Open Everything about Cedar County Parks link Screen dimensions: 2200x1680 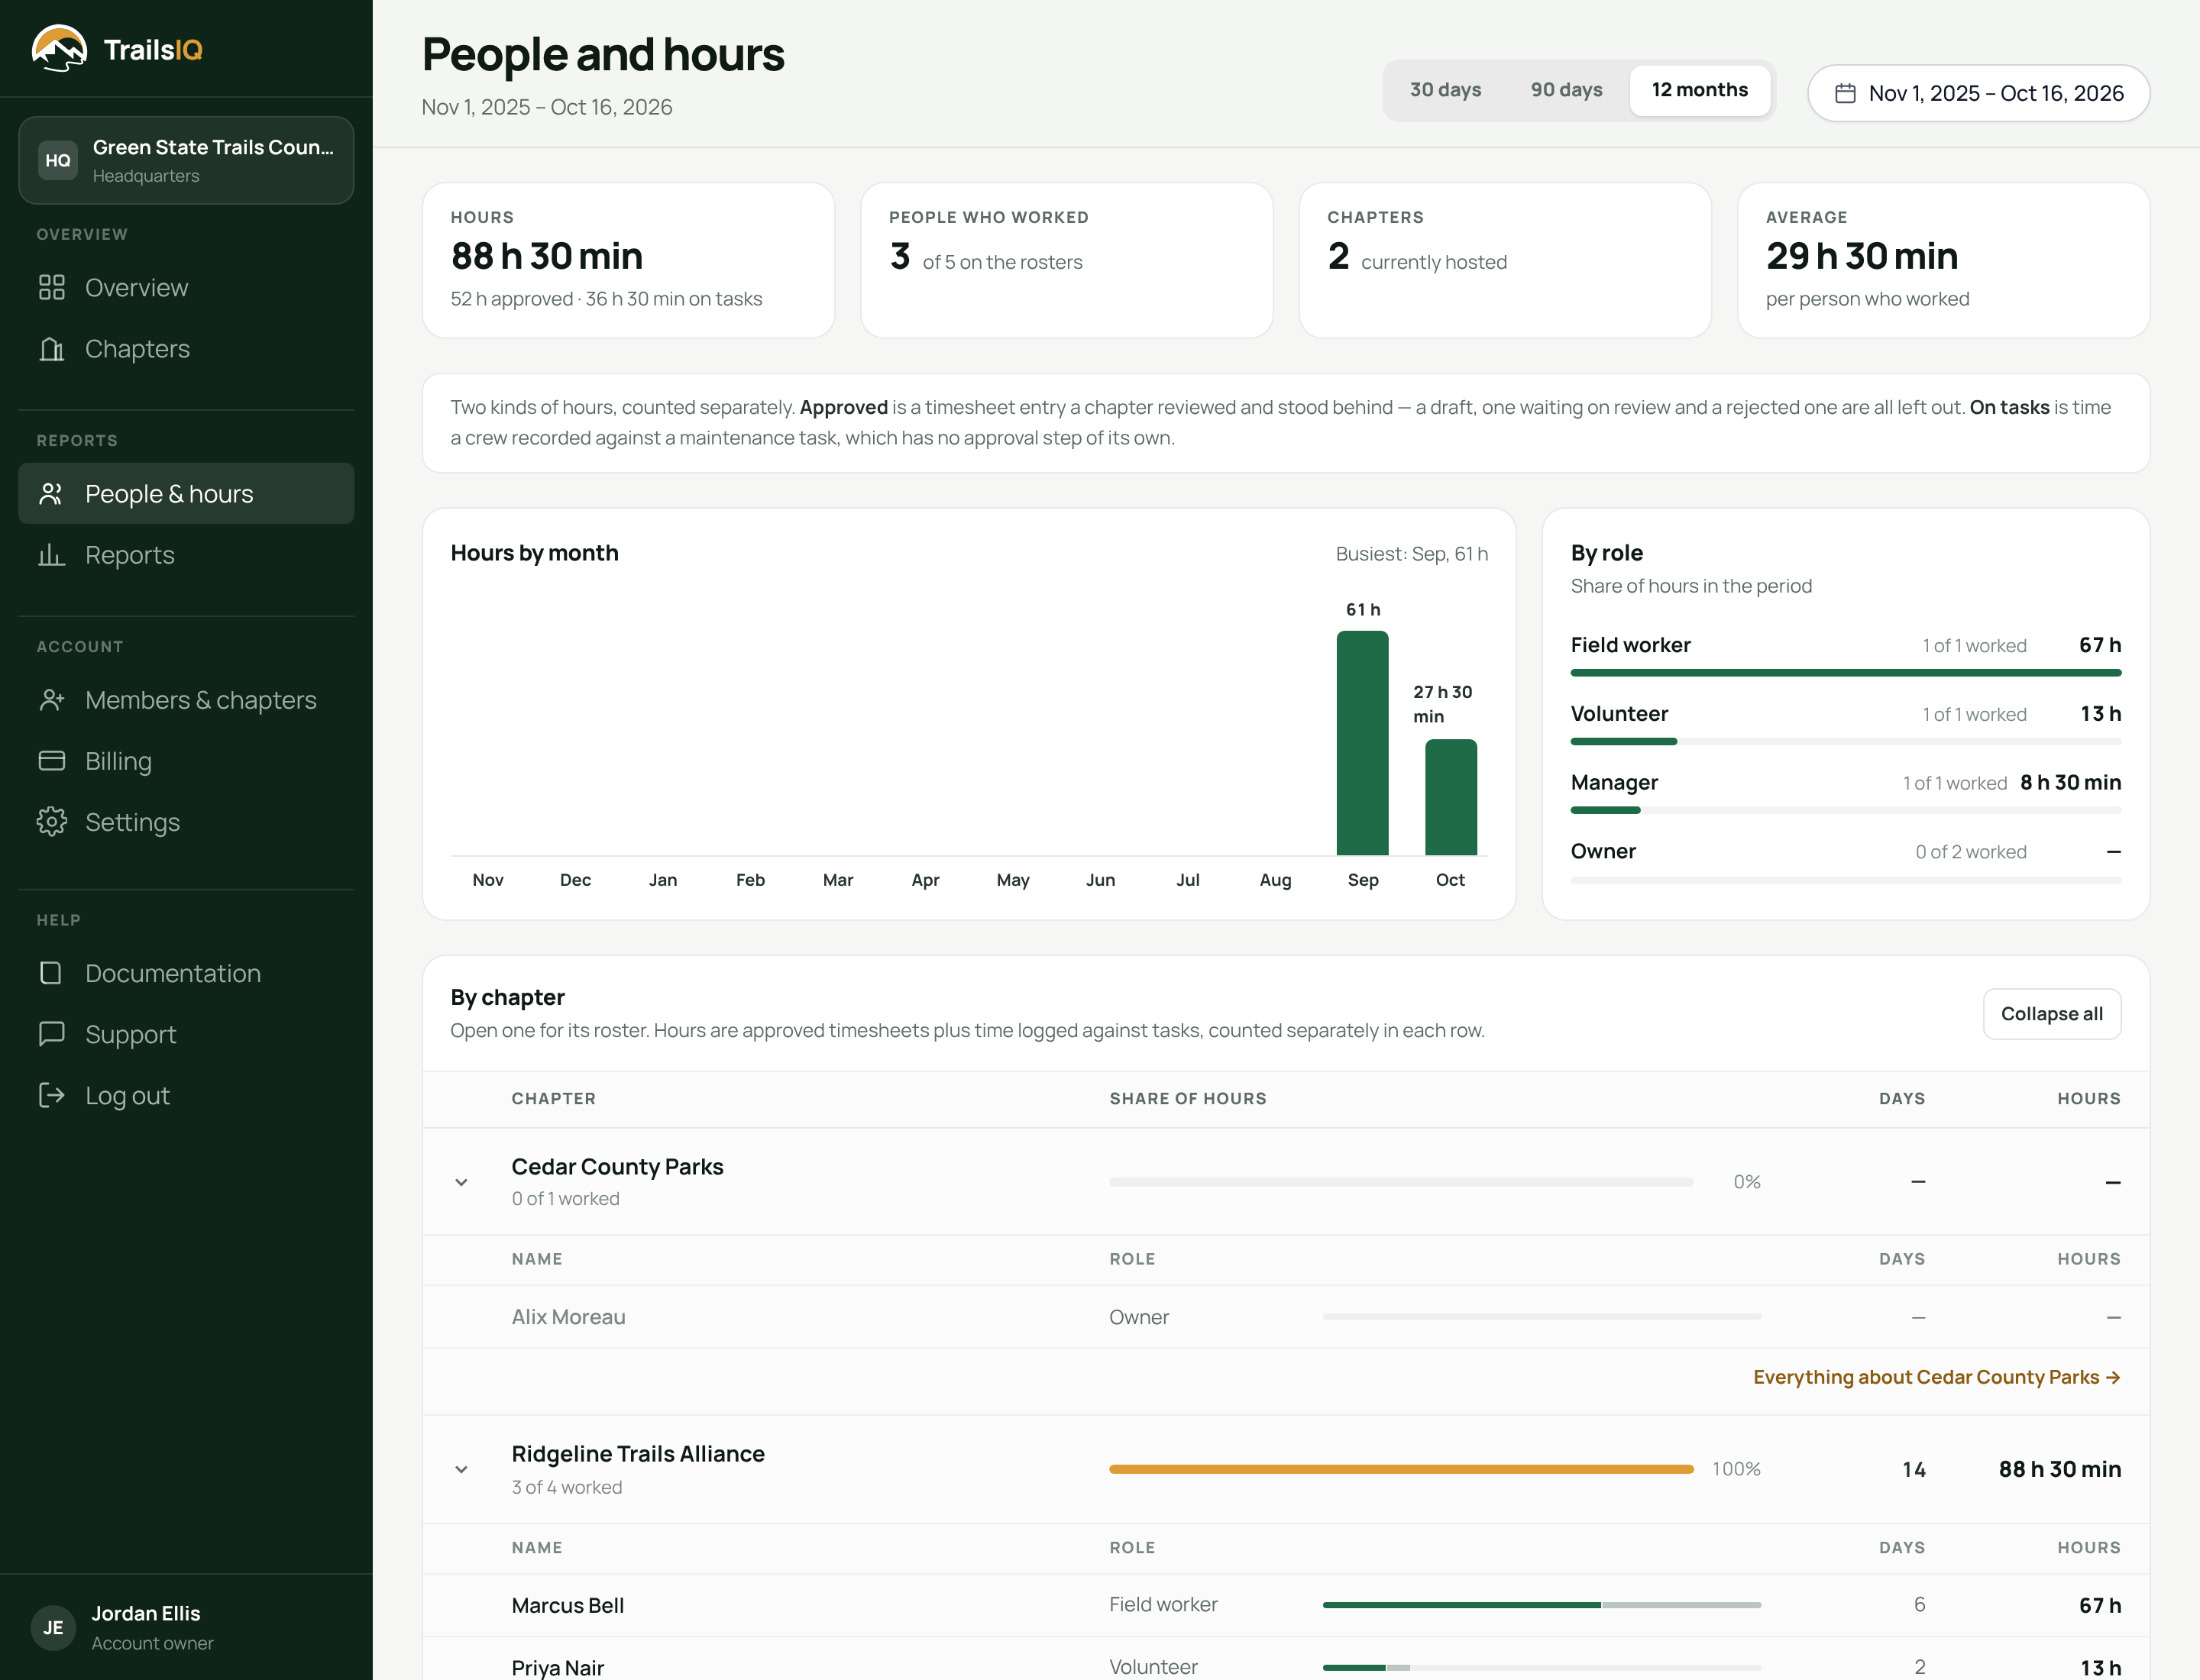pos(1937,1377)
